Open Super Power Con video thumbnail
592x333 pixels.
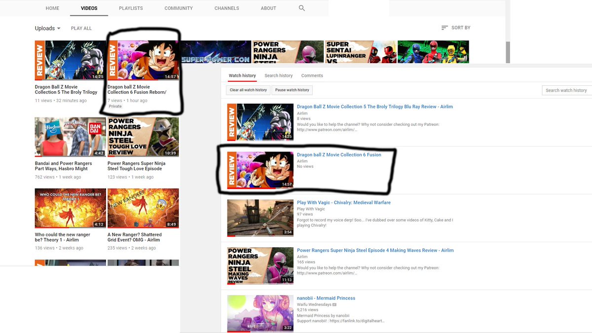click(215, 52)
